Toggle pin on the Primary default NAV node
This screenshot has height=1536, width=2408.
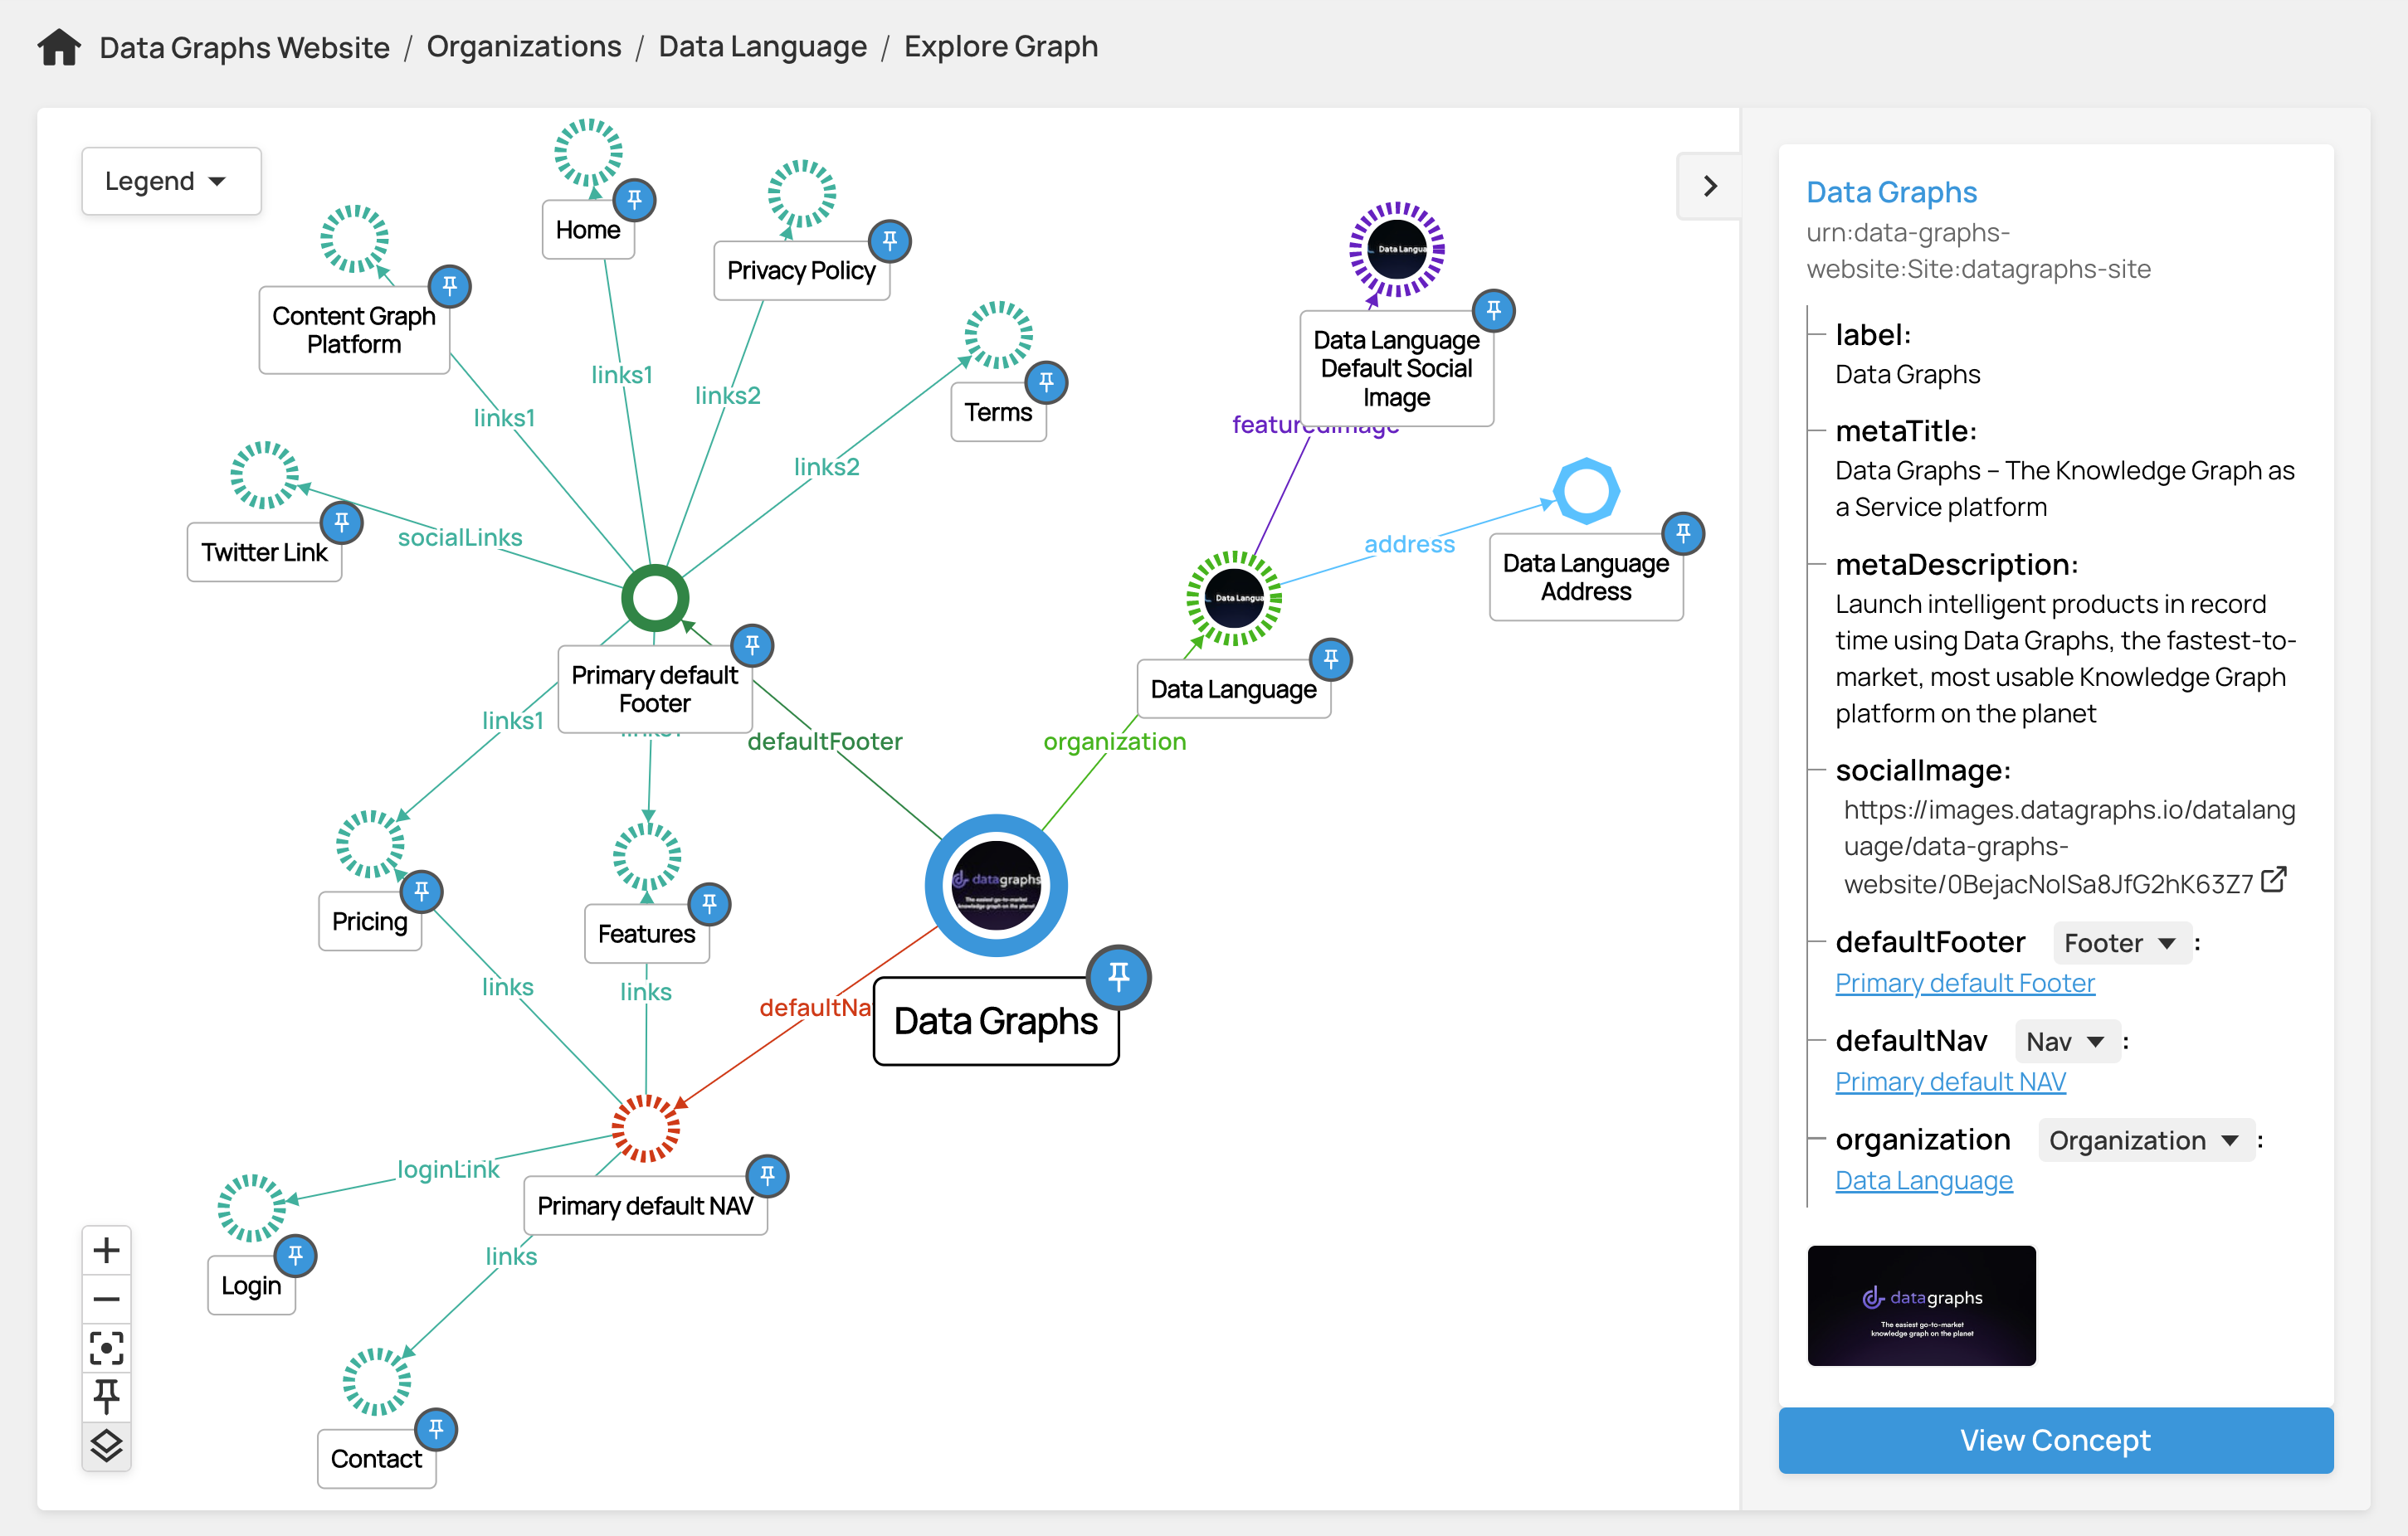tap(767, 1175)
